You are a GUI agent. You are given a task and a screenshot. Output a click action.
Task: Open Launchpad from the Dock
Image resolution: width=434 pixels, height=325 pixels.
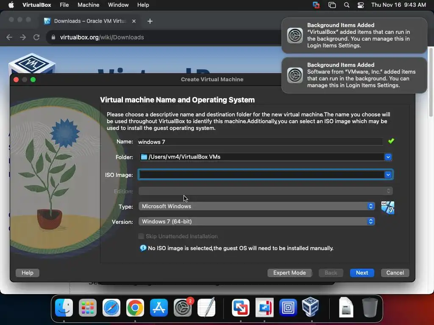[x=88, y=308]
